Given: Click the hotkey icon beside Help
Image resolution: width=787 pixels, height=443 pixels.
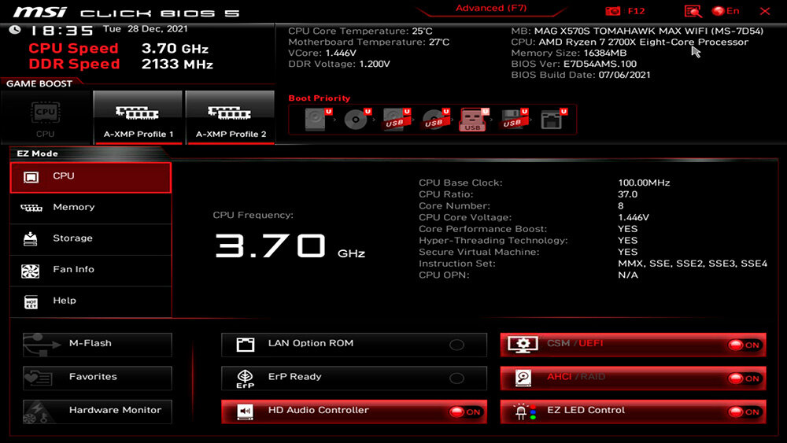Looking at the screenshot, I should [x=31, y=301].
